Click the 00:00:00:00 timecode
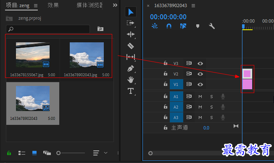This screenshot has width=274, height=163. click(168, 17)
